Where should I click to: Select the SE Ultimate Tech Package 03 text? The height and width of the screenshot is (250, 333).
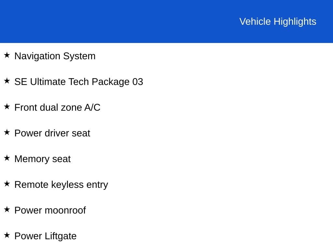(79, 82)
